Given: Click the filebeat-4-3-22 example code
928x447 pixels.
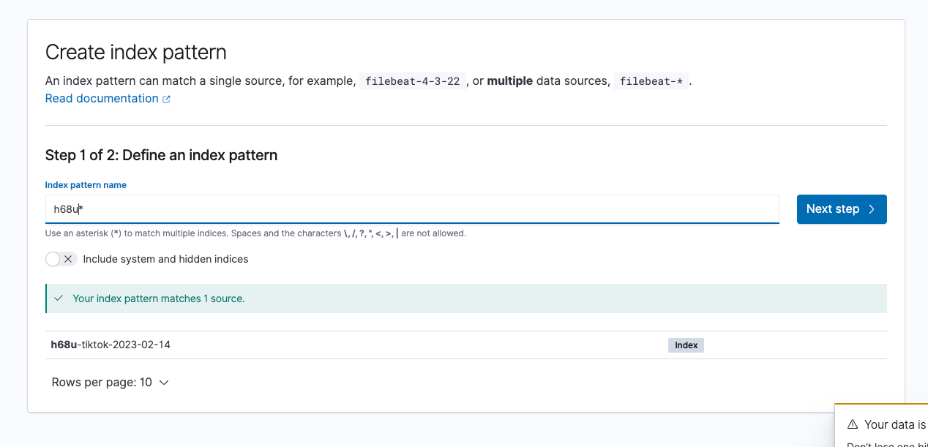Looking at the screenshot, I should (x=413, y=81).
